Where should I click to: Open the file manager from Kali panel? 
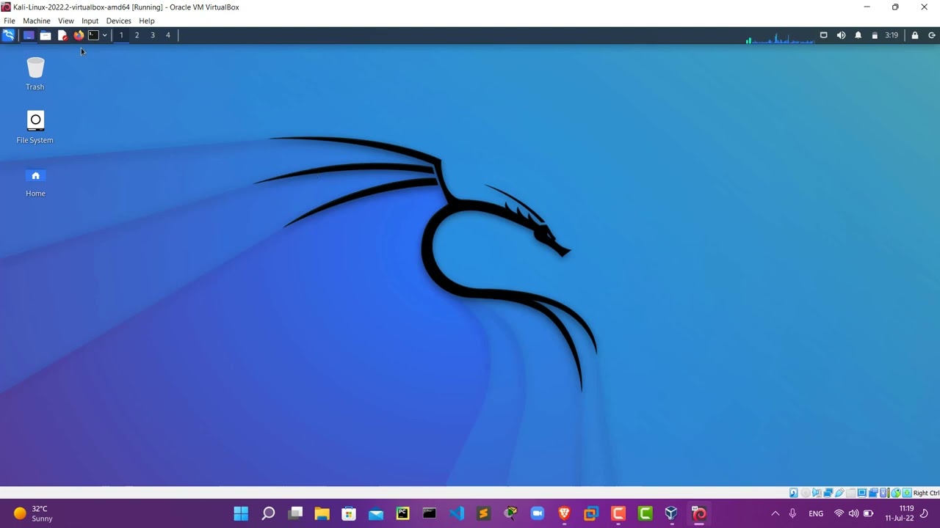pos(46,35)
